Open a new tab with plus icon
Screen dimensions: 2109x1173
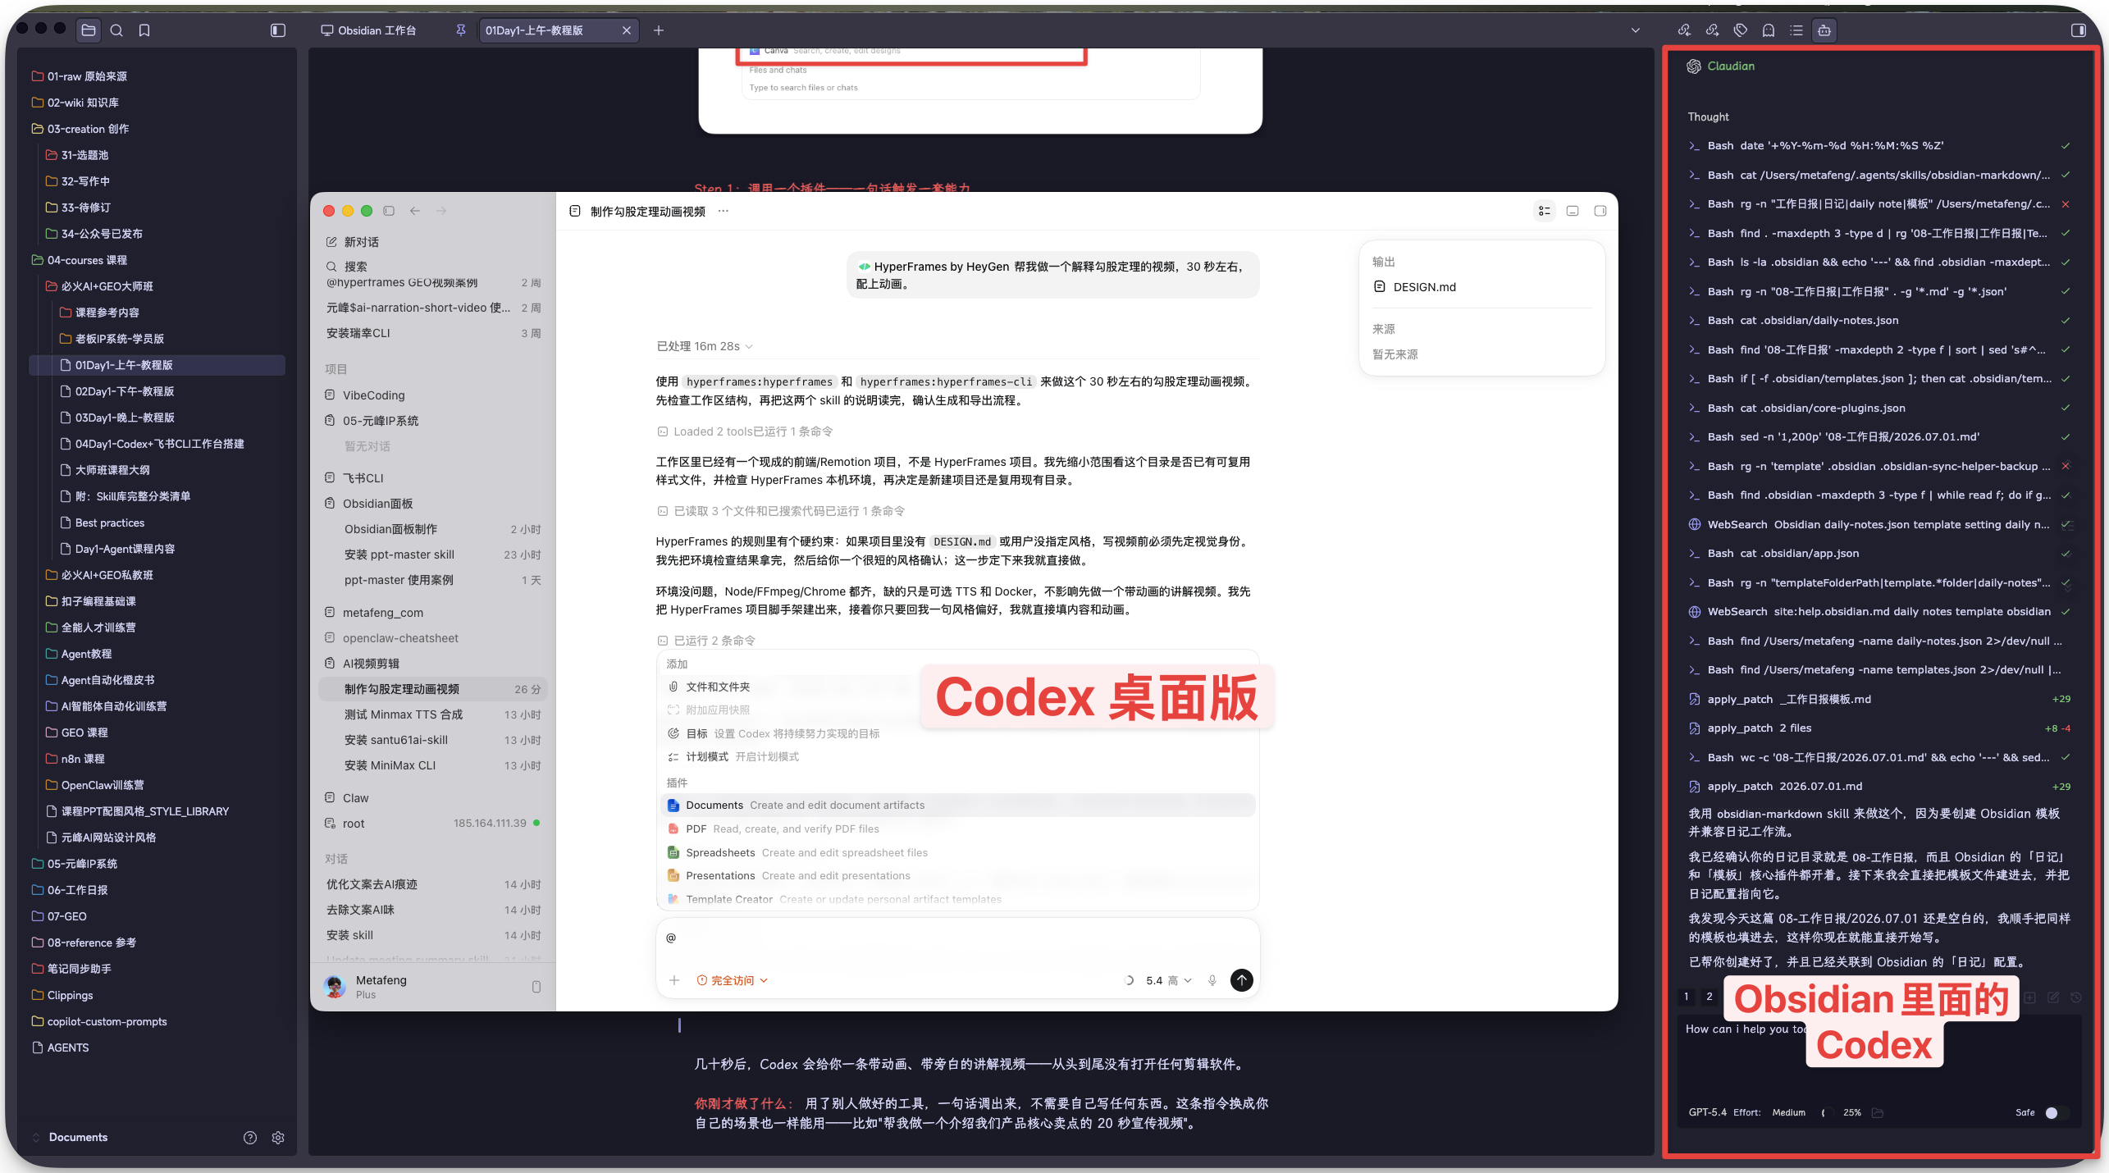click(659, 30)
